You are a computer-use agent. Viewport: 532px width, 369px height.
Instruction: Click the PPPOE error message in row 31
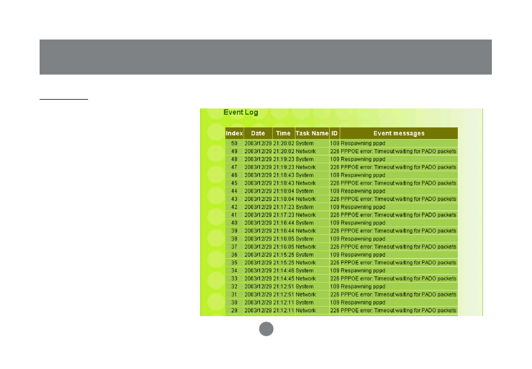pyautogui.click(x=399, y=294)
